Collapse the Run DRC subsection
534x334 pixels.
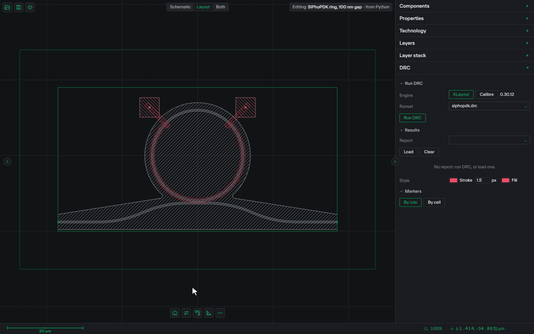tap(411, 83)
